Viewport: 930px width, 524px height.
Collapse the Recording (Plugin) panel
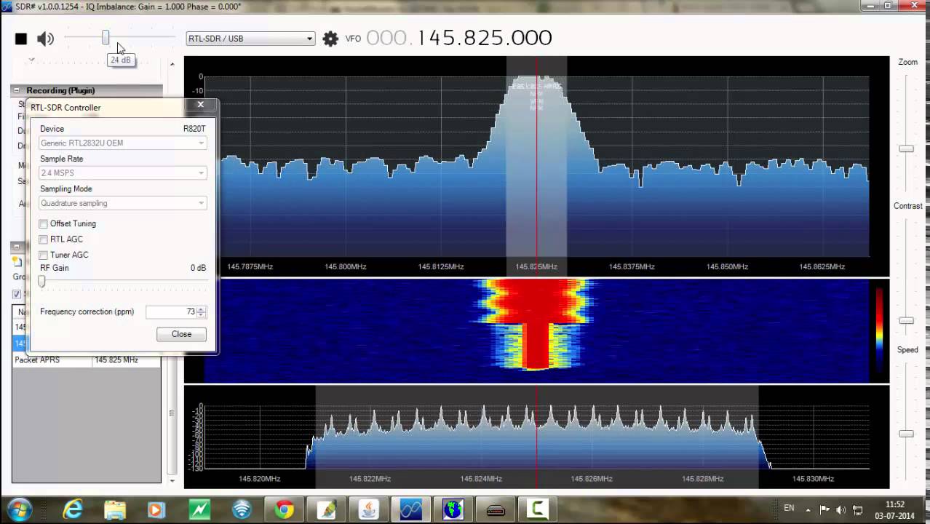(x=17, y=90)
